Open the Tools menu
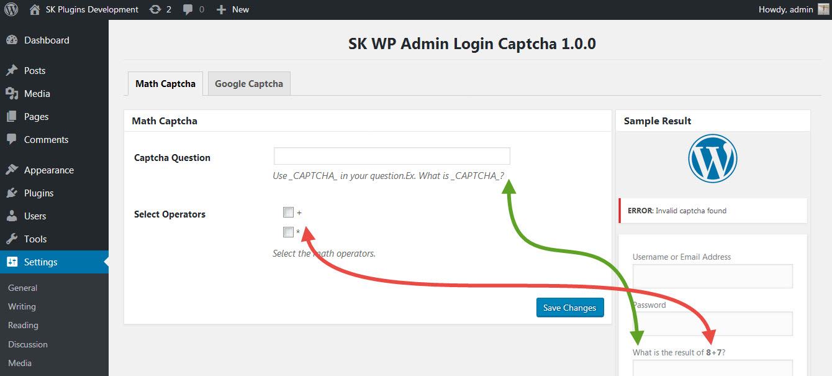The height and width of the screenshot is (376, 832). coord(54,239)
